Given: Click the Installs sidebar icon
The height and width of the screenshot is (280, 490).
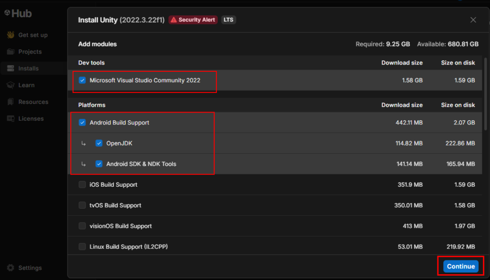Looking at the screenshot, I should (10, 68).
